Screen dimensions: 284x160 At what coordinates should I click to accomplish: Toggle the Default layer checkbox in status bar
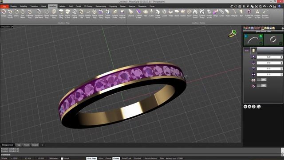62,159
